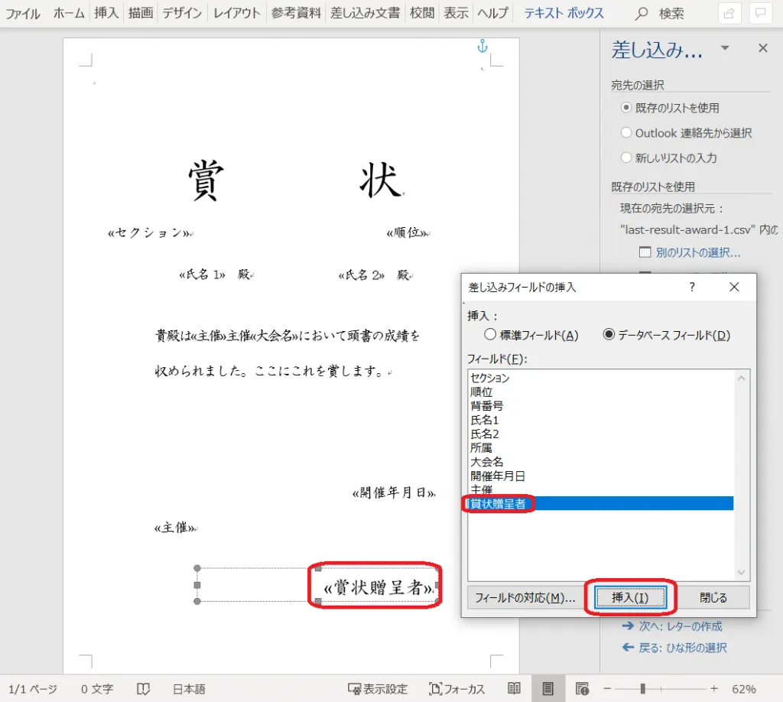This screenshot has height=702, width=783.
Task: Click the field list scroll down arrow
Action: point(741,572)
